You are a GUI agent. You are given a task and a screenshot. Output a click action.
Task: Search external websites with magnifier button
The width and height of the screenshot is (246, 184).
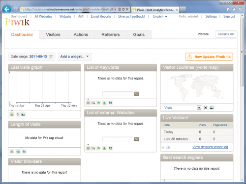coord(136,139)
